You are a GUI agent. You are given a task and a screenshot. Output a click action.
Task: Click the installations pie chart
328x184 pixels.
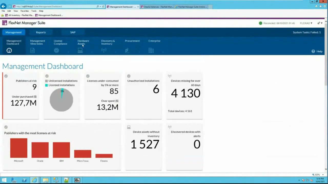point(61,100)
